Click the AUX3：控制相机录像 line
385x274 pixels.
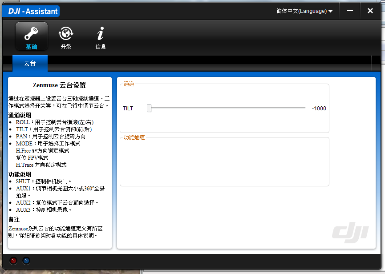44,210
